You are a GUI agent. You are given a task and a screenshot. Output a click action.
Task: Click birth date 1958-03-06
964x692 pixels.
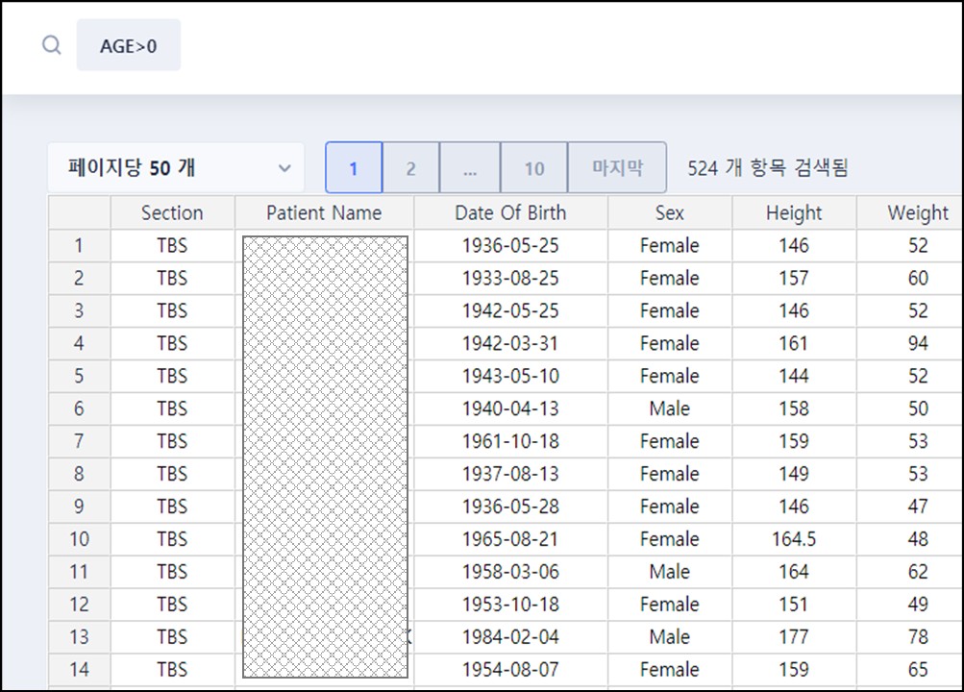[x=510, y=572]
